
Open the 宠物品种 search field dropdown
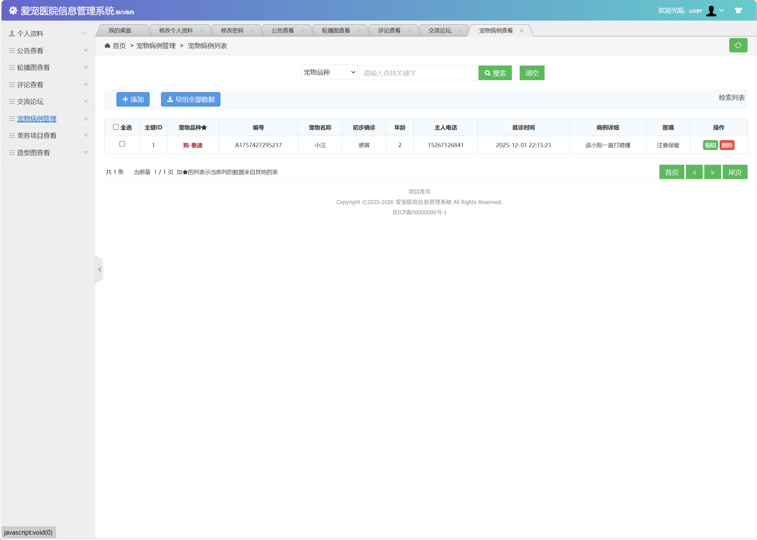(x=328, y=72)
